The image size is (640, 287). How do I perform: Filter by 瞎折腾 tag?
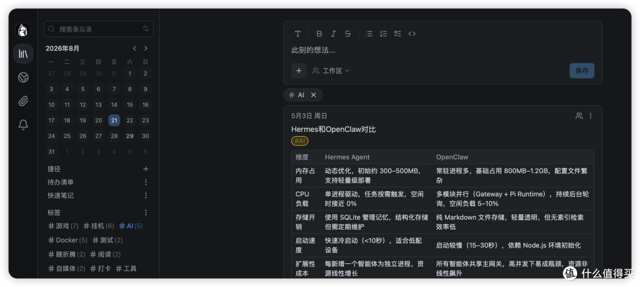click(x=66, y=254)
